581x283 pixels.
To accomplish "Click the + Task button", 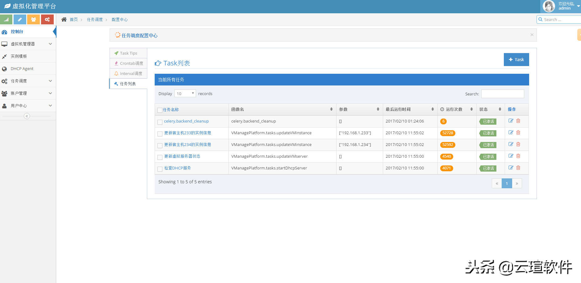I will point(516,60).
